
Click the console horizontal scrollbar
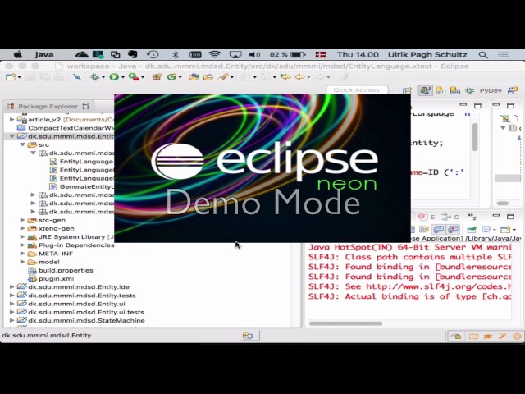click(x=346, y=323)
